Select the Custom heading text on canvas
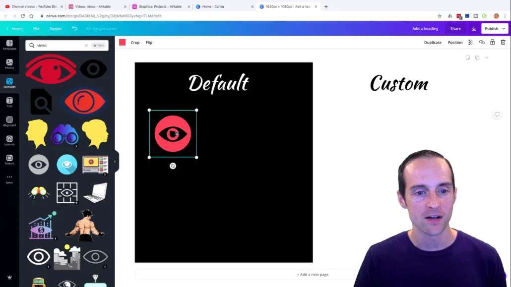 point(399,84)
